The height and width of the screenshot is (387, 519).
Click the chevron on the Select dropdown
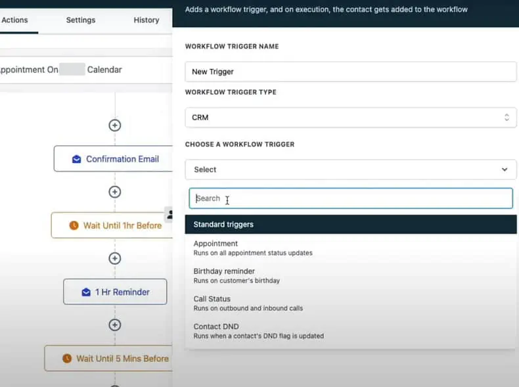504,170
